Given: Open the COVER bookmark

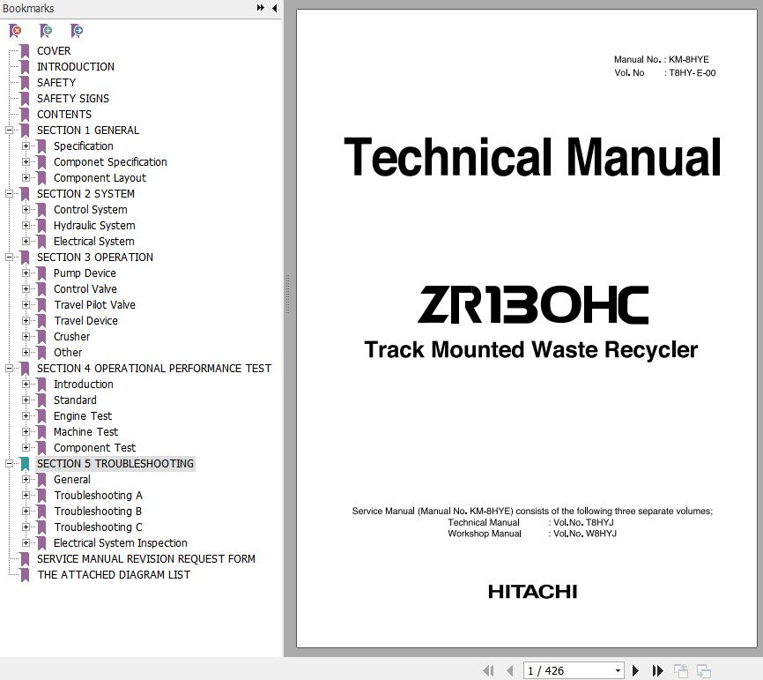Looking at the screenshot, I should 54,50.
